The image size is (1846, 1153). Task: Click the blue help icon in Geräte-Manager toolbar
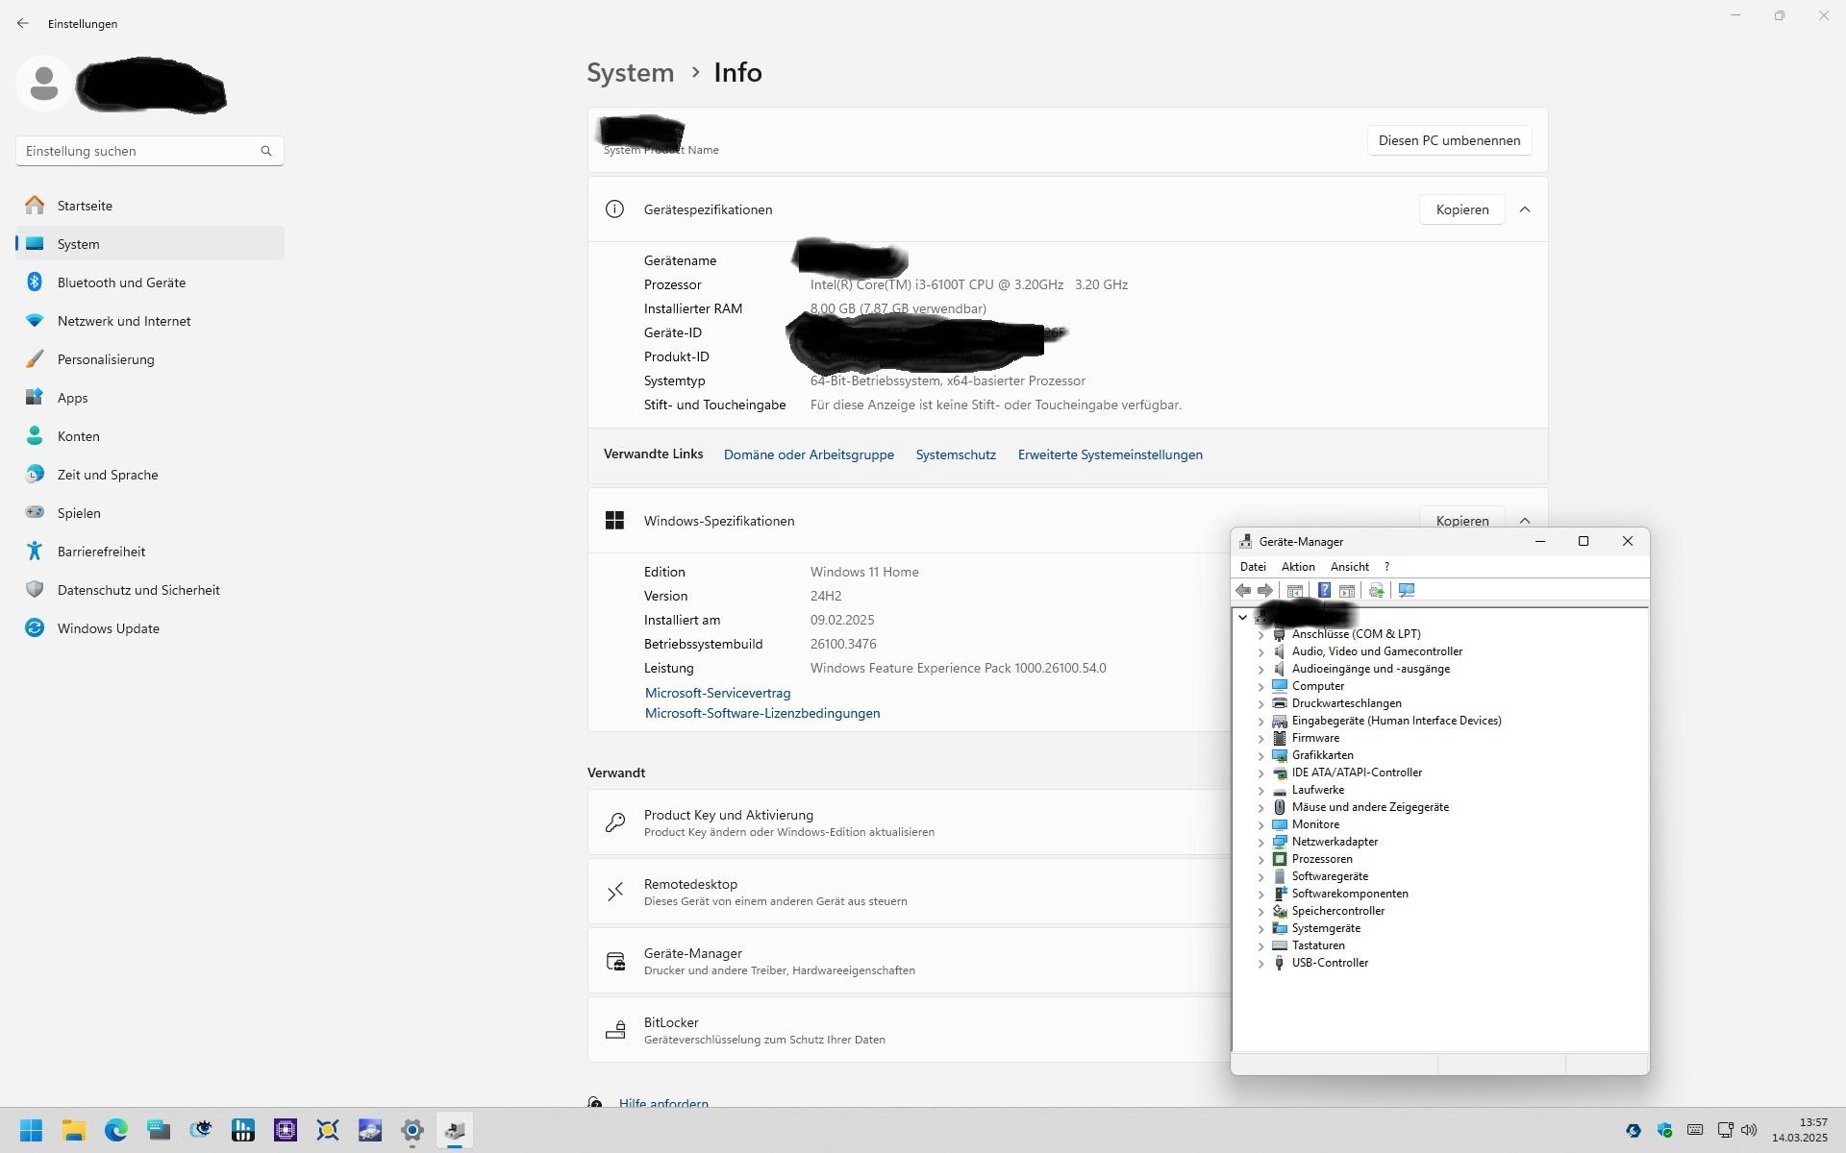tap(1324, 591)
